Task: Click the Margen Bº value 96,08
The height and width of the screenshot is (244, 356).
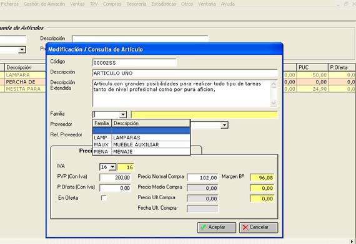Action: [262, 177]
